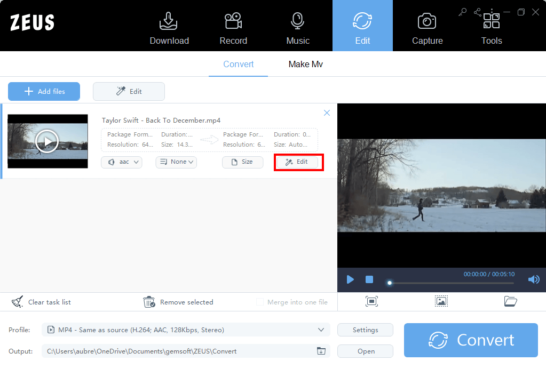Click Remove selected
This screenshot has height=369, width=546.
point(178,302)
